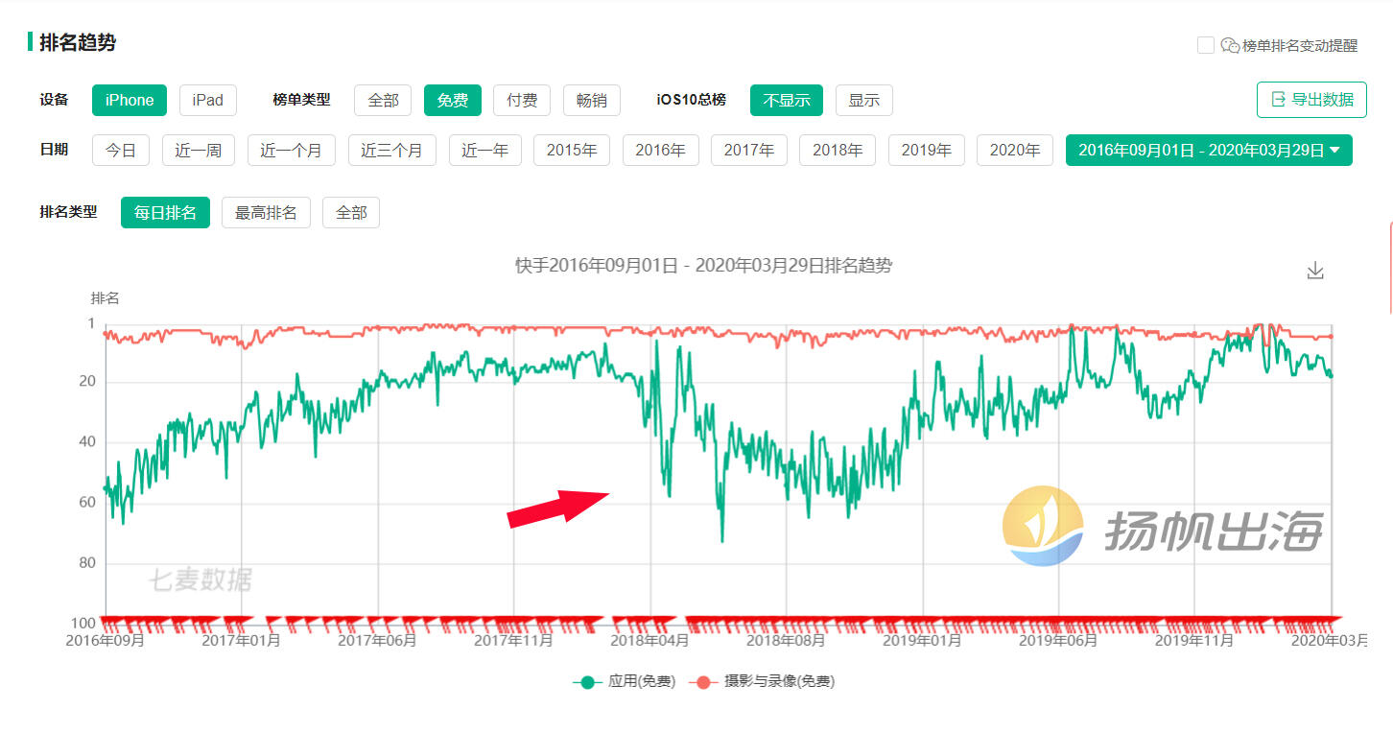Select 付费 list type
Viewport: 1393px width, 733px height.
522,100
